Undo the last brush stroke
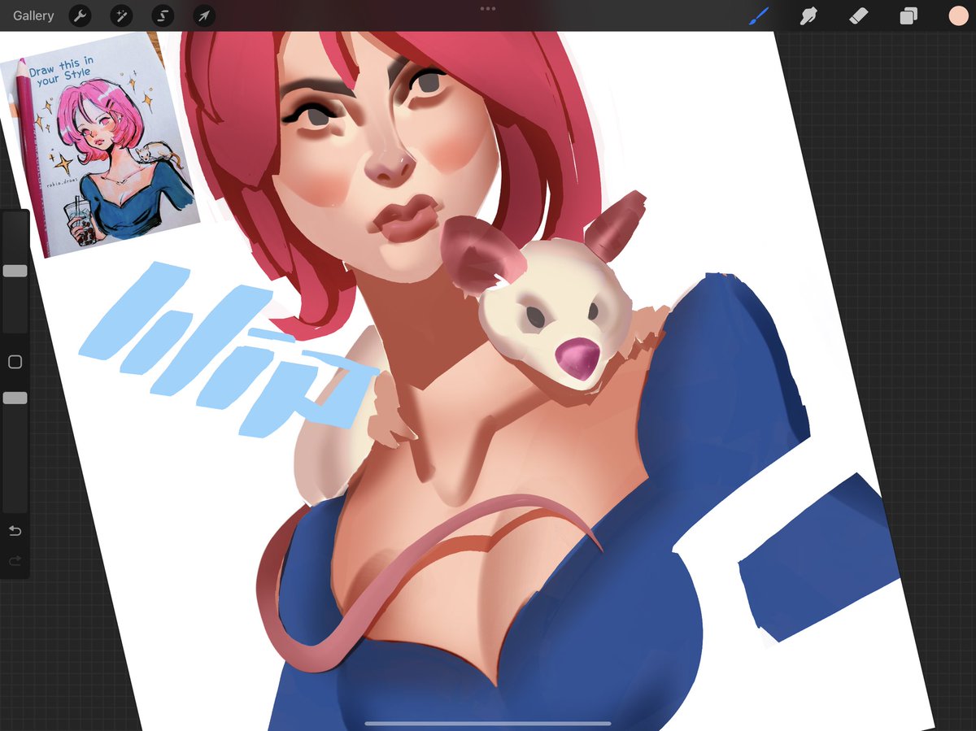976x731 pixels. (14, 530)
